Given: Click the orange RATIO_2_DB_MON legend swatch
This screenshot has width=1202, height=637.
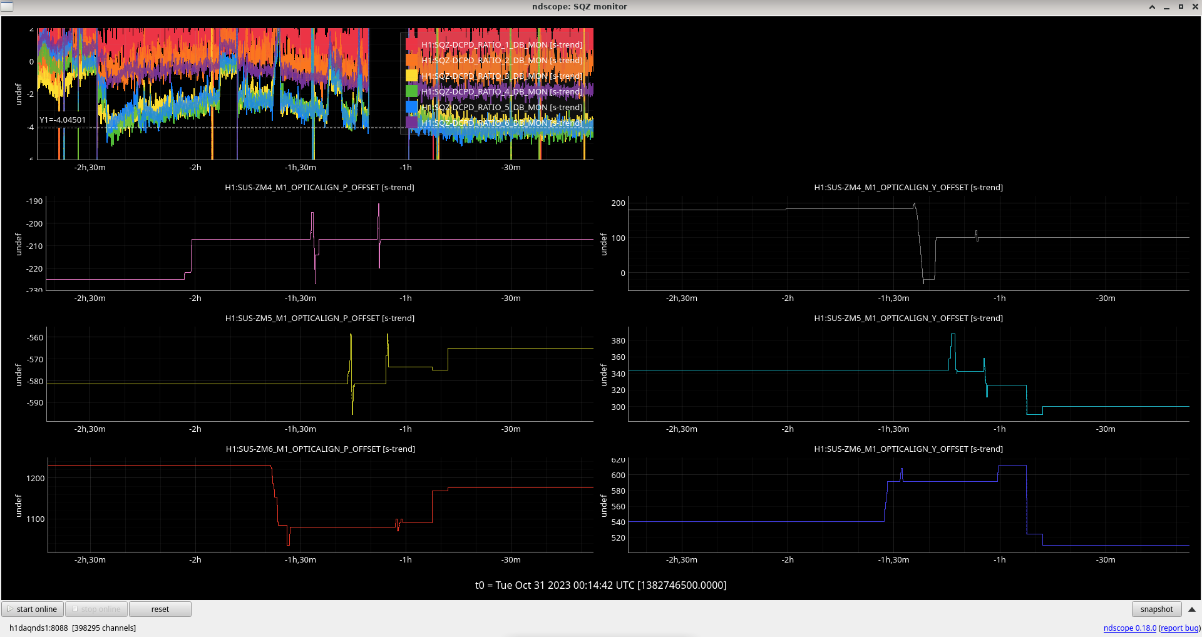Looking at the screenshot, I should (x=411, y=60).
